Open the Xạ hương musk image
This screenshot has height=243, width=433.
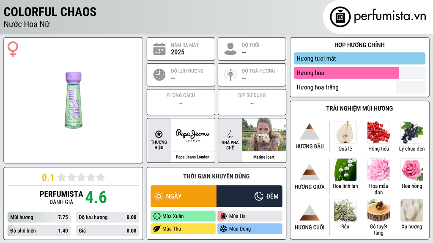(412, 210)
